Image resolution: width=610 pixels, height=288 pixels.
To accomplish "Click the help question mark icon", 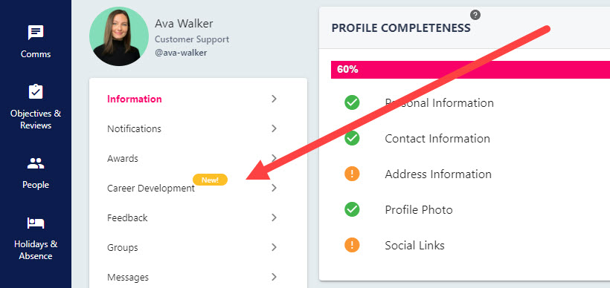I will 475,15.
